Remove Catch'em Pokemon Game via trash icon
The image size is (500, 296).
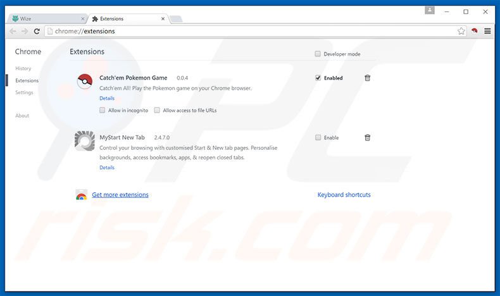point(367,78)
